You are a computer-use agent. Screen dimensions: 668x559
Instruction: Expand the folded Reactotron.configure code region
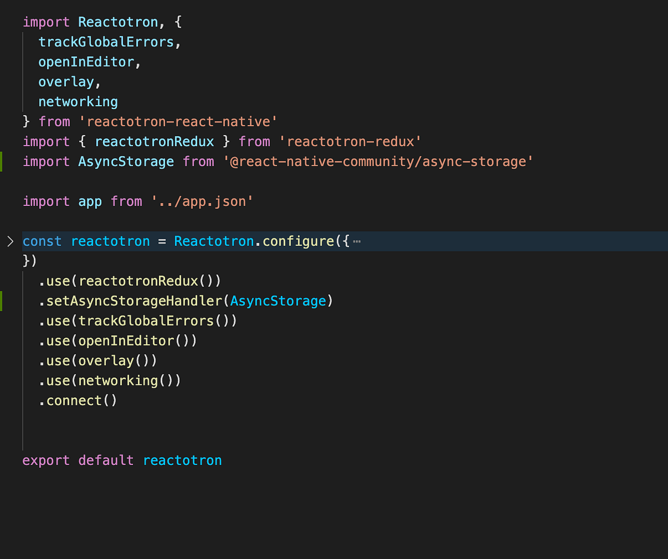point(356,241)
